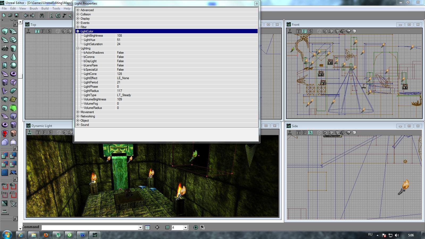Select the LightBrightness property row

pyautogui.click(x=93, y=36)
